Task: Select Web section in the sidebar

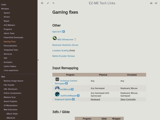Action: [3, 77]
